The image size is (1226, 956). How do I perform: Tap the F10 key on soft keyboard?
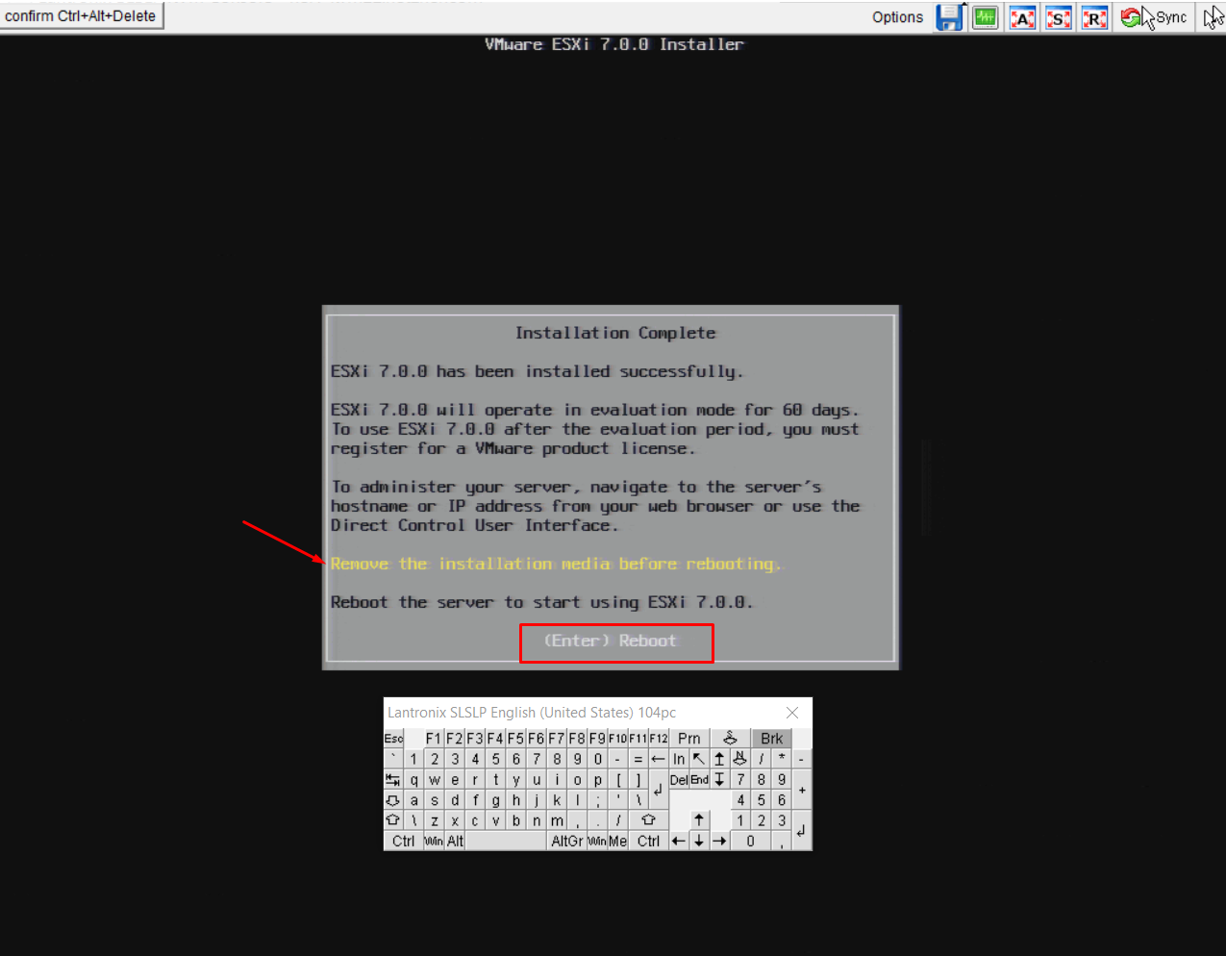(617, 739)
